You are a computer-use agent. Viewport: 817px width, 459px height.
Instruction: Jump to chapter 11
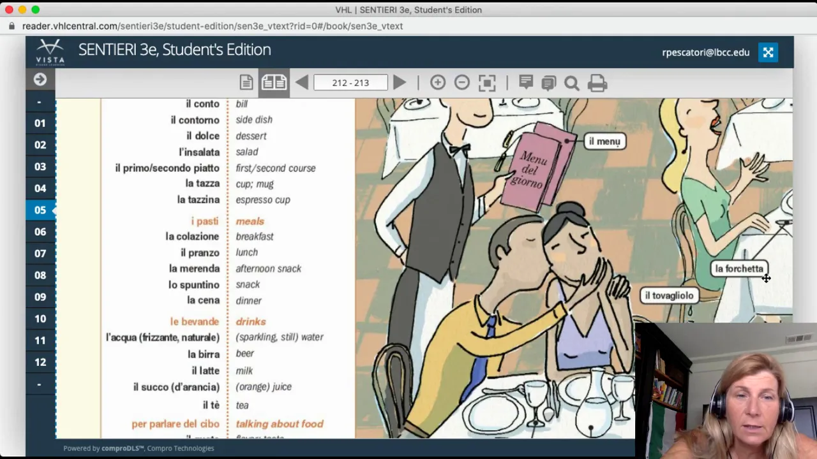tap(40, 340)
